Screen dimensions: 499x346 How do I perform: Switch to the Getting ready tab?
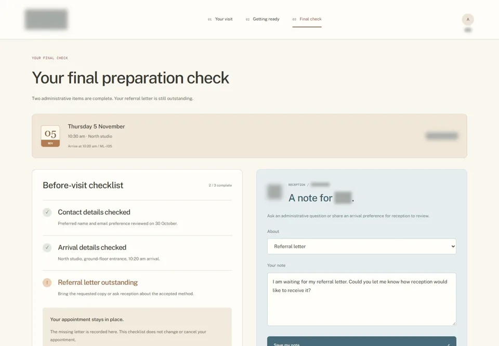262,19
